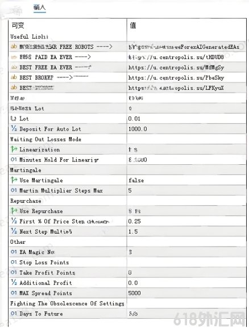Click the boolean flag icon next to Linearization

point(14,149)
